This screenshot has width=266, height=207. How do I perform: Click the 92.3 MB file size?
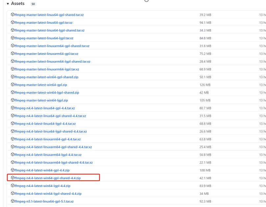[205, 201]
